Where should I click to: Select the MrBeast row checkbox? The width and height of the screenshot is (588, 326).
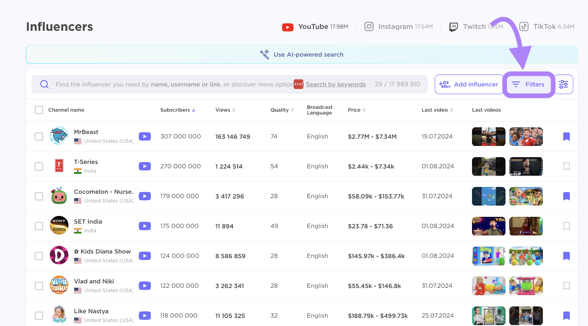[39, 137]
